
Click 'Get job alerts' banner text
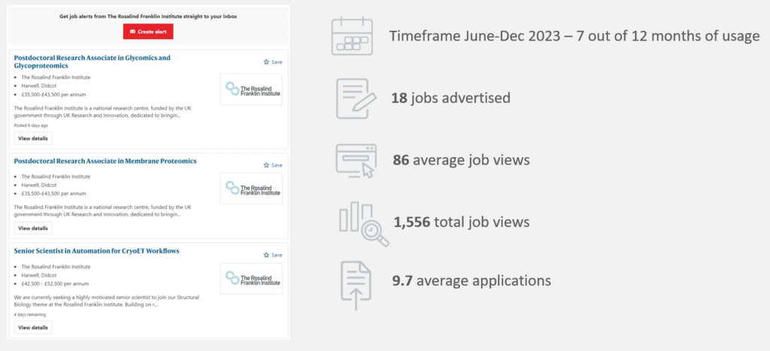(148, 17)
